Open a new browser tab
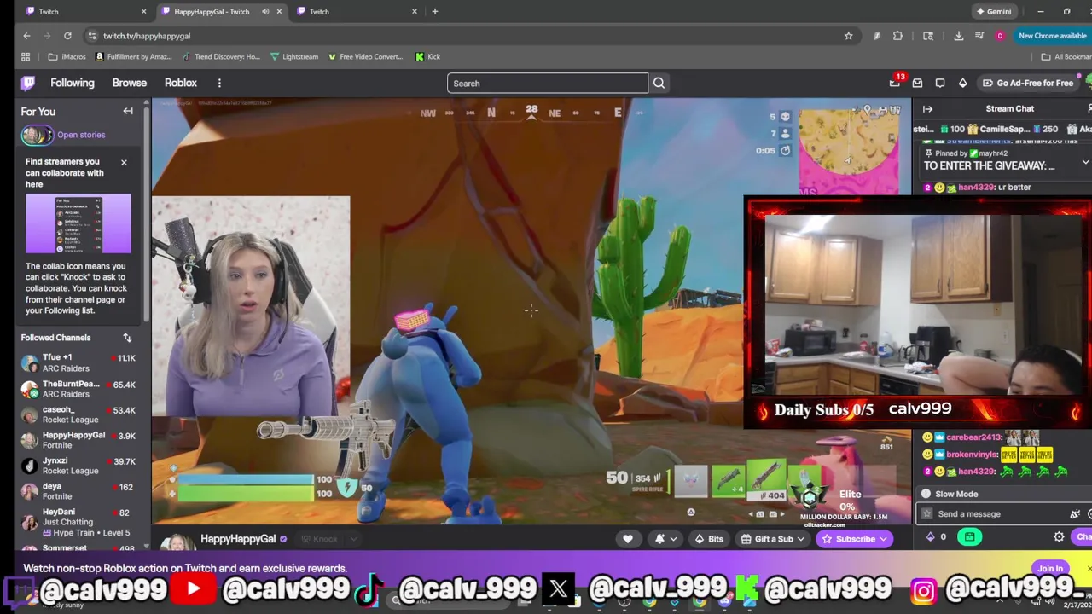 pyautogui.click(x=435, y=11)
